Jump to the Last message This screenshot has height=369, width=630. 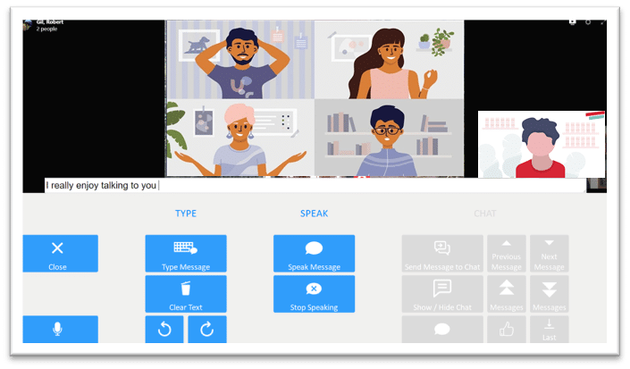pos(549,329)
